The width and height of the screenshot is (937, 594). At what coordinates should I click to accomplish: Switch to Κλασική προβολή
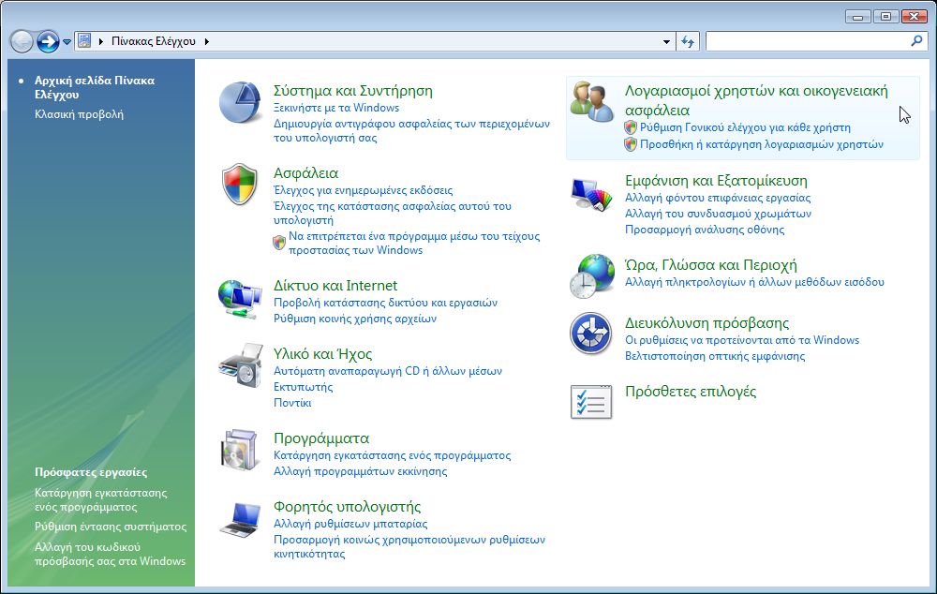tap(79, 114)
